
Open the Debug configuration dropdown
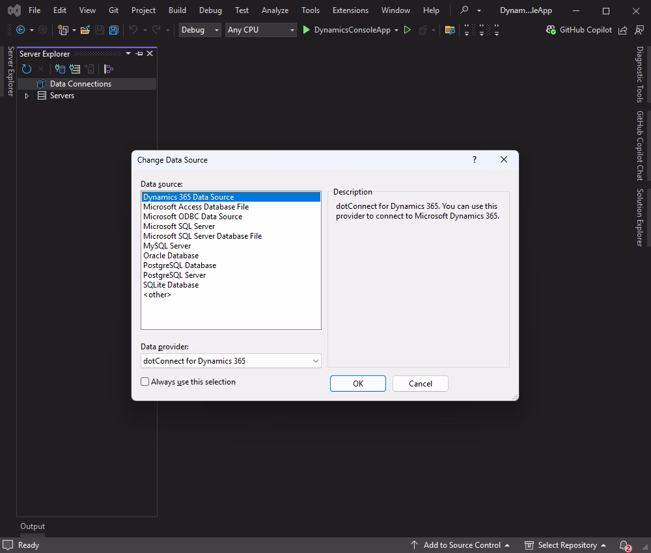[200, 30]
